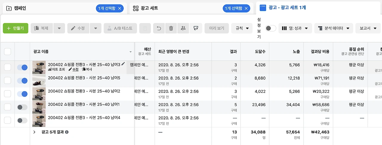
Task: Open ad name 200402 쇼핑몰 전환3 - 사본 25~40 남여2
Action: pos(84,91)
